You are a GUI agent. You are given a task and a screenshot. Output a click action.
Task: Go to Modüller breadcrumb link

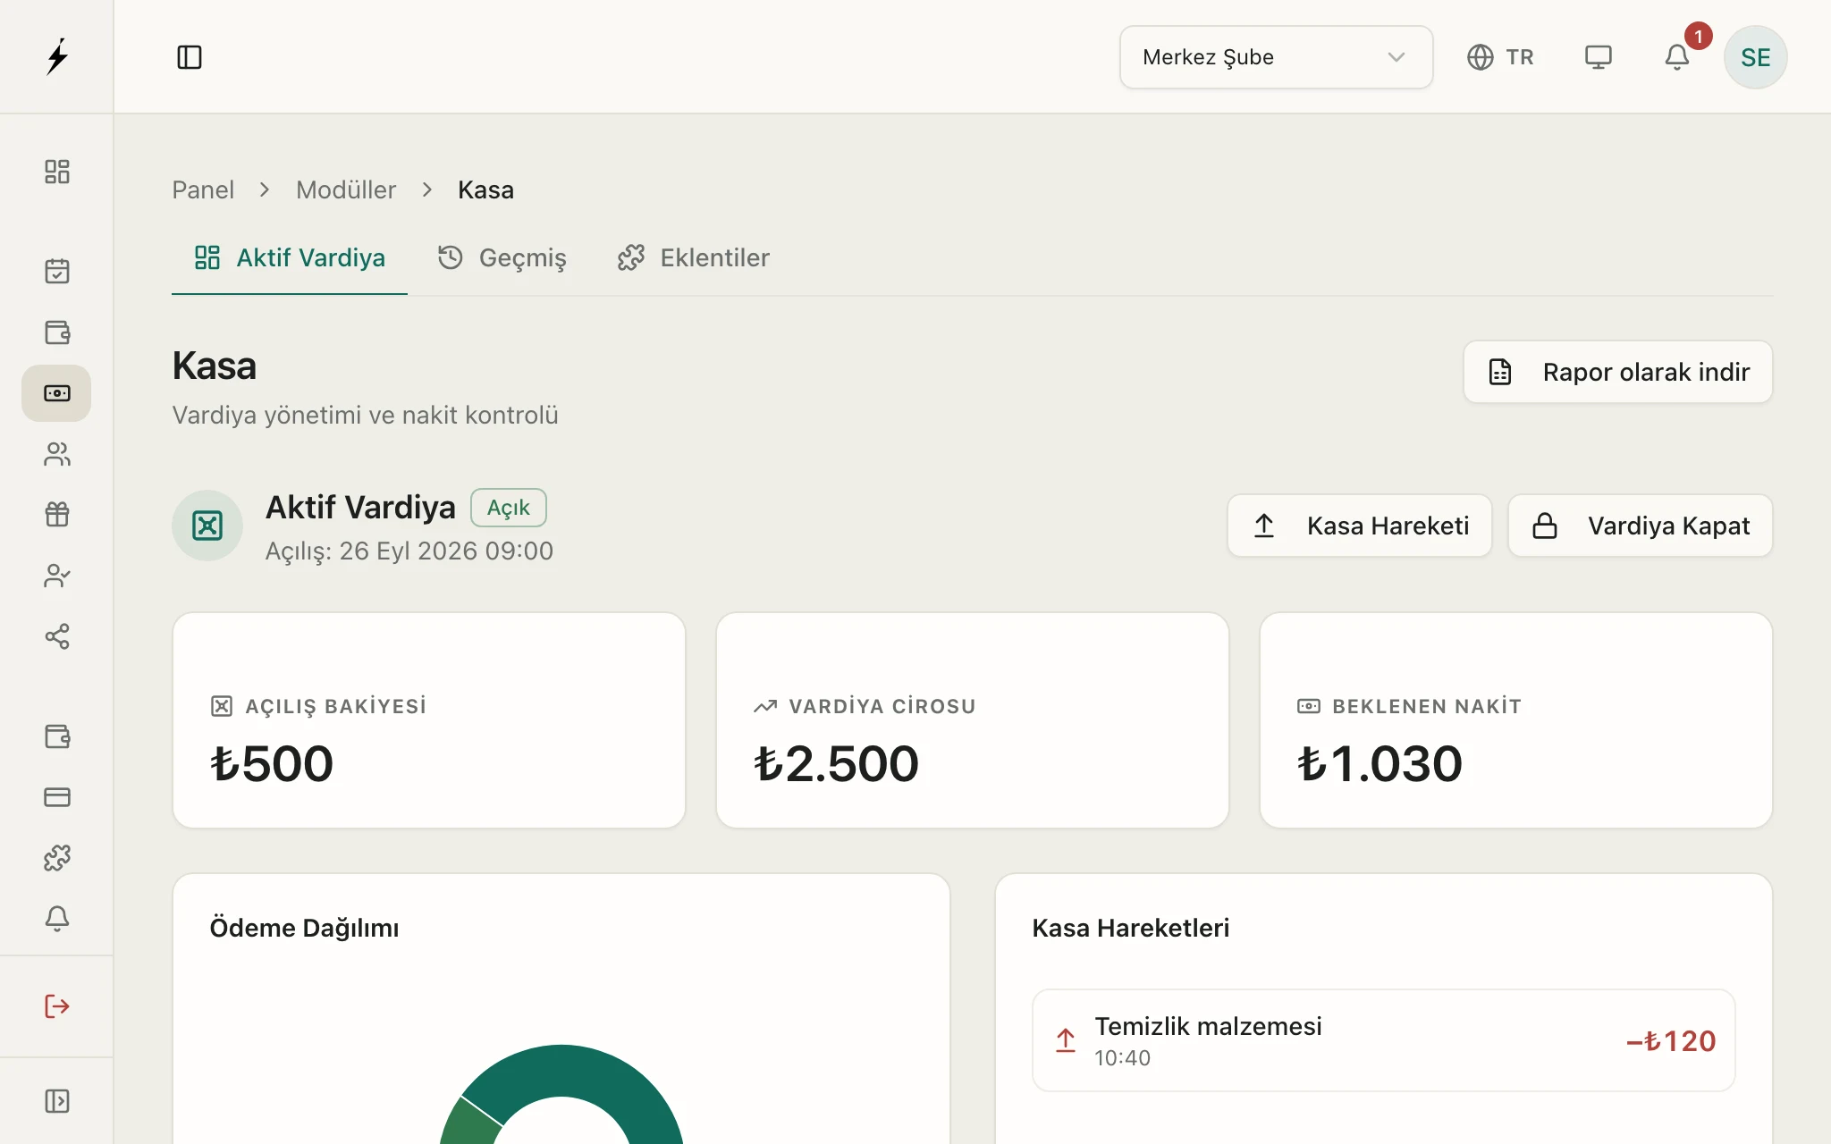[x=346, y=189]
